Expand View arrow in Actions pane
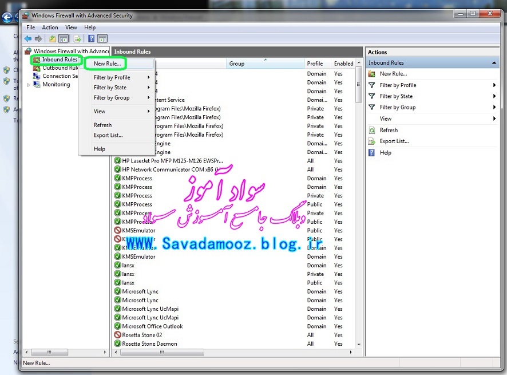Screen dimensions: 507x375 tap(494, 119)
